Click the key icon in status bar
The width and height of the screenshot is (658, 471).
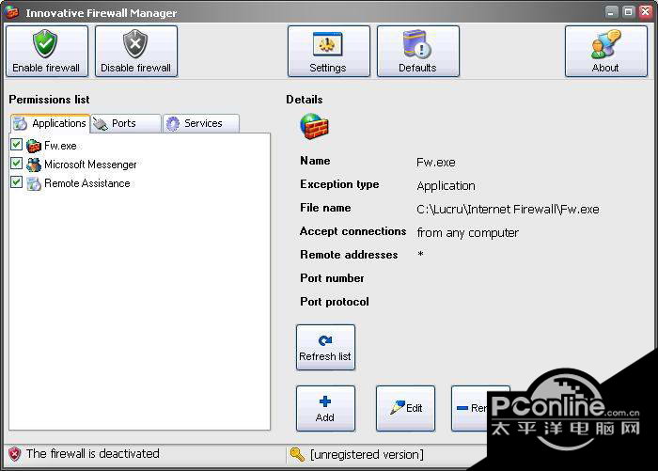coord(297,454)
